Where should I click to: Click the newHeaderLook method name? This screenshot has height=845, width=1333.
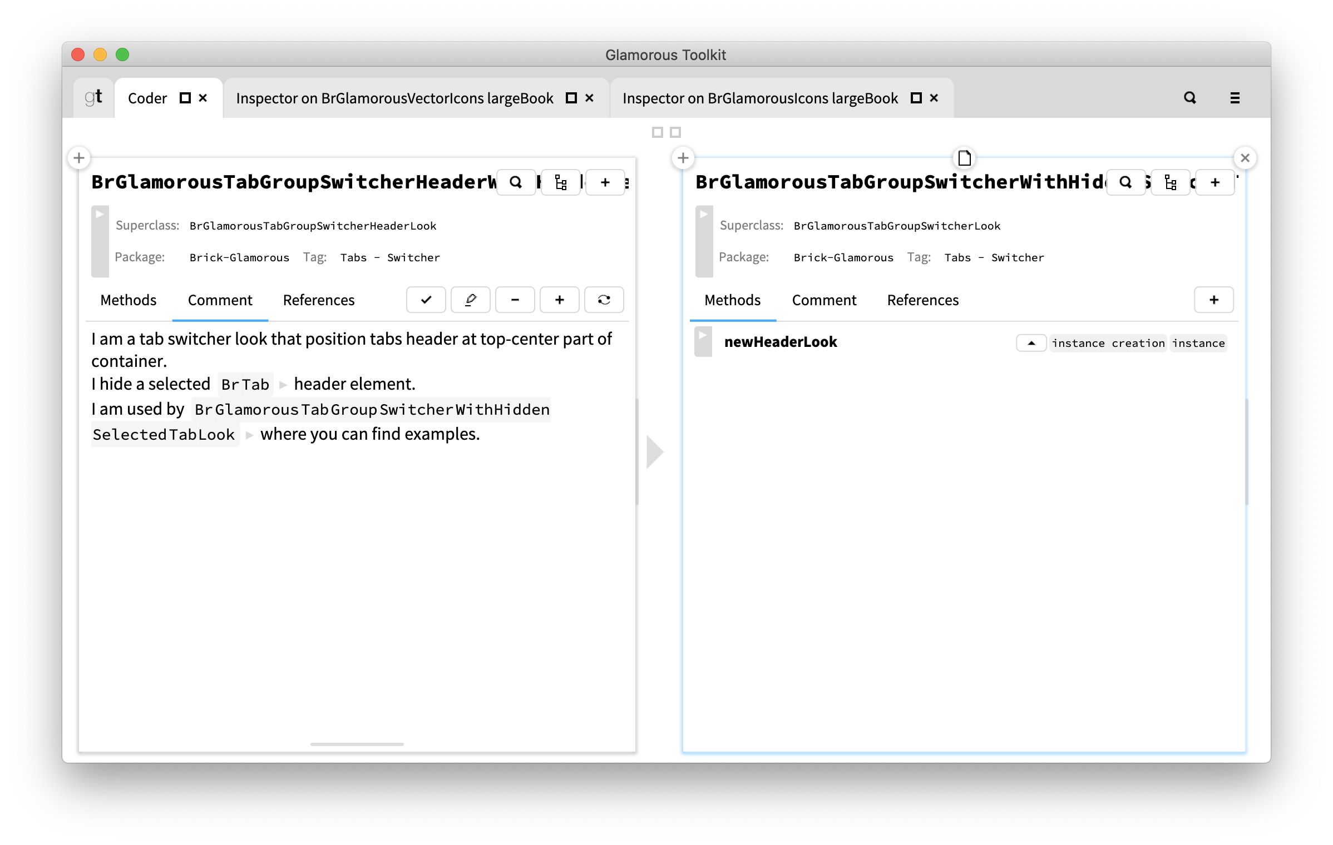click(781, 342)
